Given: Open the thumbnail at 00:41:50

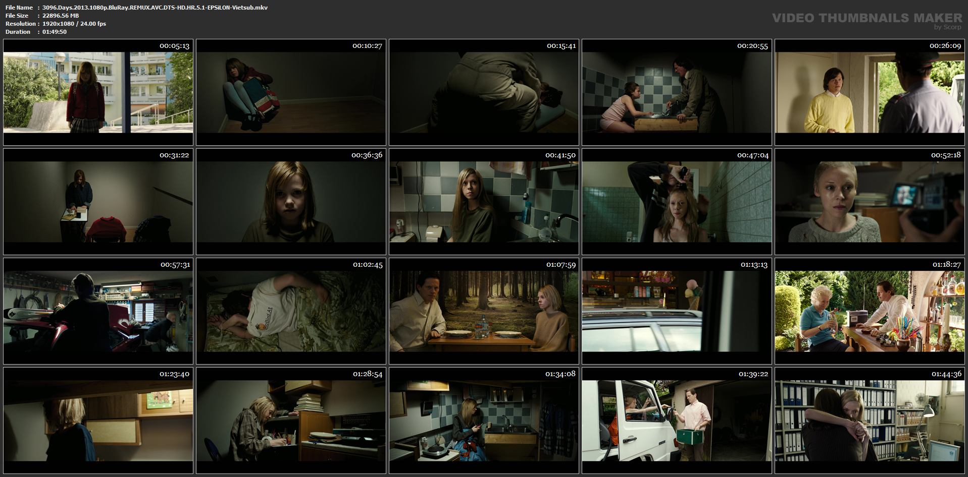Looking at the screenshot, I should point(484,202).
